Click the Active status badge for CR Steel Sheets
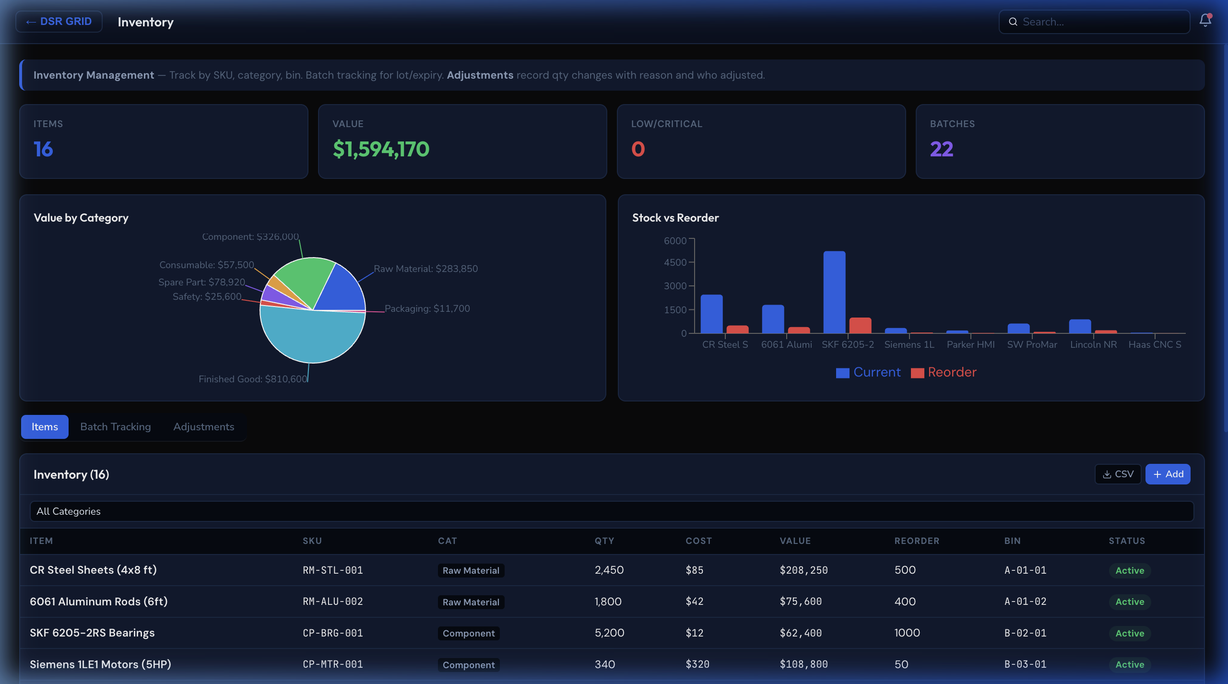Image resolution: width=1228 pixels, height=684 pixels. [x=1129, y=571]
